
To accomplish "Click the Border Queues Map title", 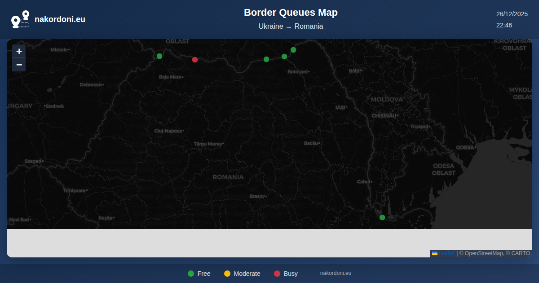I will click(x=291, y=13).
